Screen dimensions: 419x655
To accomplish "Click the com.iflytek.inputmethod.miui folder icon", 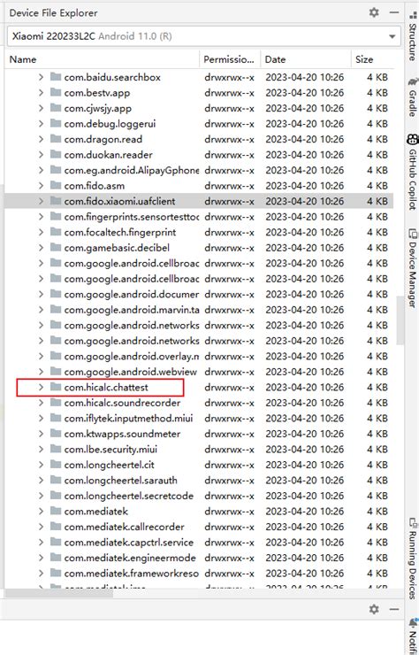I will tap(56, 418).
